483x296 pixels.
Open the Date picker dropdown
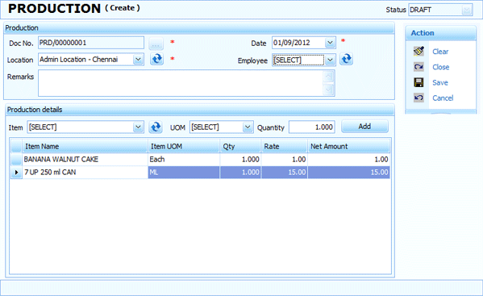(330, 43)
